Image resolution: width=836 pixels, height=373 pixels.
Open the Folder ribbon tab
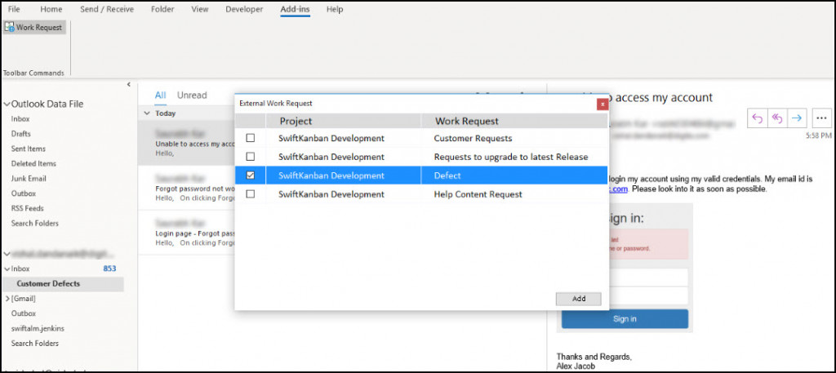click(x=162, y=9)
